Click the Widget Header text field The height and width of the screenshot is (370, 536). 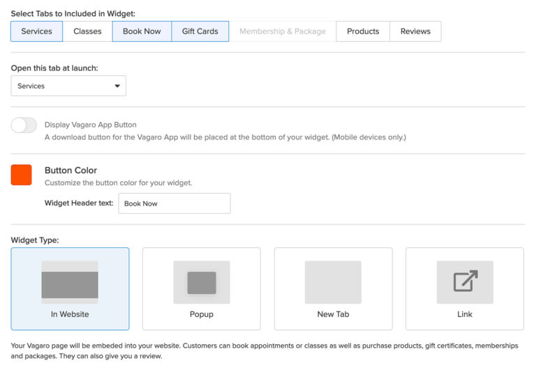pos(174,203)
